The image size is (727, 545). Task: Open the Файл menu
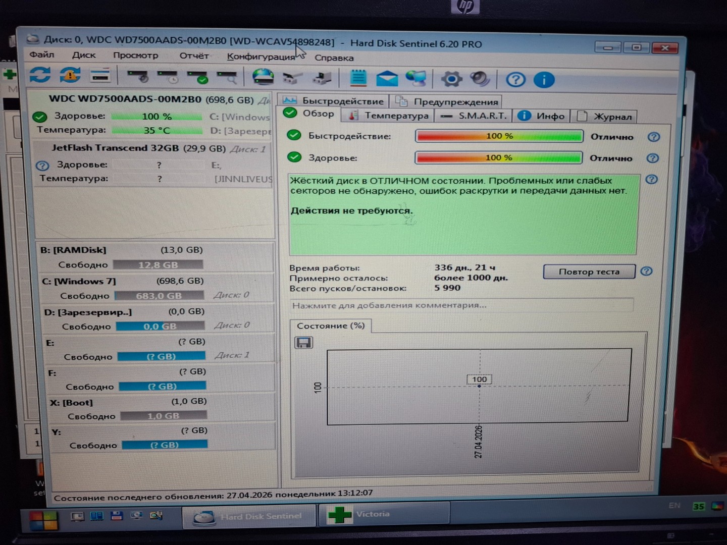(x=41, y=54)
